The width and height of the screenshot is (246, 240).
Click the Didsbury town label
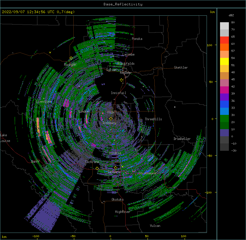[x=110, y=123]
